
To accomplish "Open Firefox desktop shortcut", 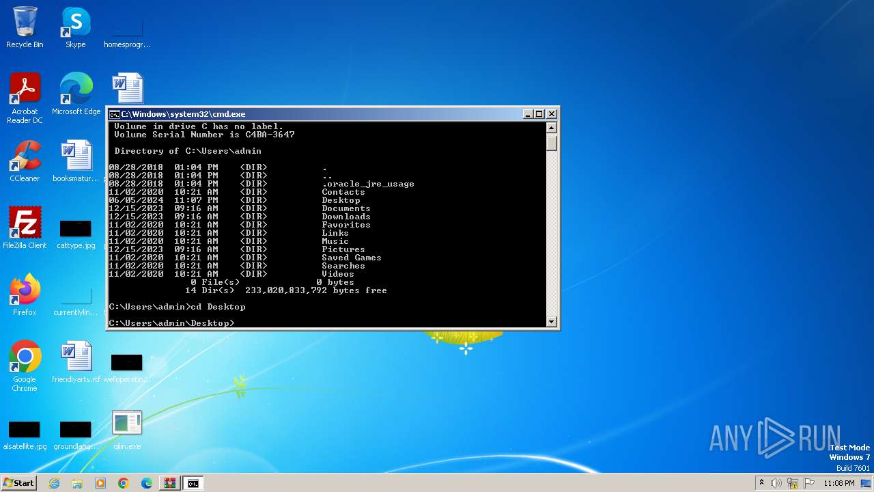I will [25, 295].
